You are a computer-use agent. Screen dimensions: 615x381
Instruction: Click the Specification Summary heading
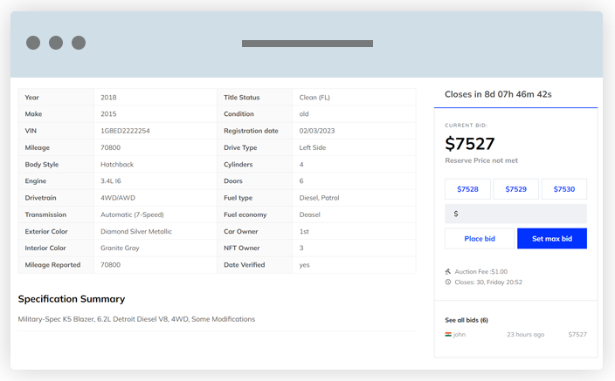click(72, 299)
